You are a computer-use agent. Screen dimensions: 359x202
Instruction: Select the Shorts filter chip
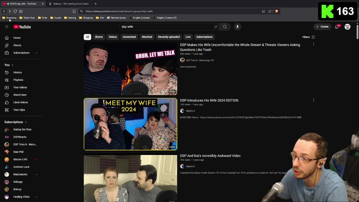(99, 37)
